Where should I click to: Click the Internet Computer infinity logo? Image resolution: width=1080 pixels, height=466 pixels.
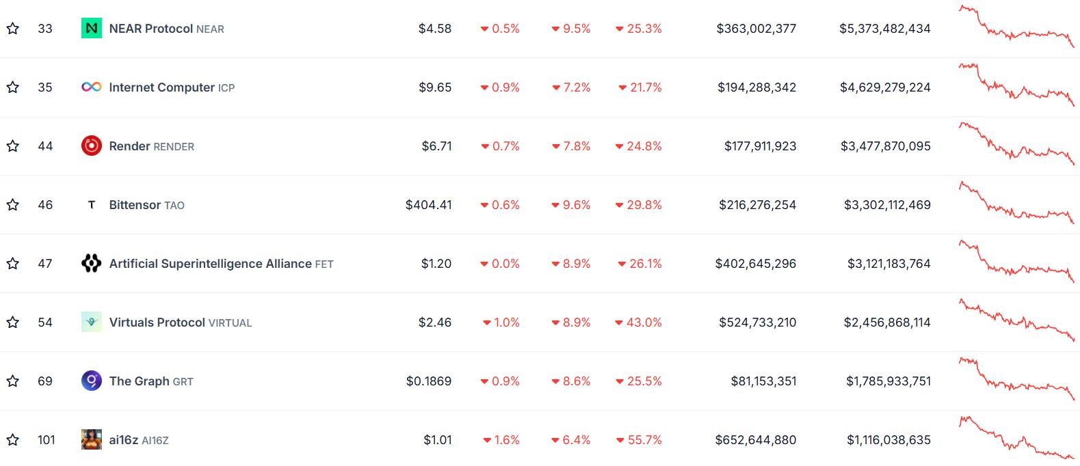pos(92,87)
